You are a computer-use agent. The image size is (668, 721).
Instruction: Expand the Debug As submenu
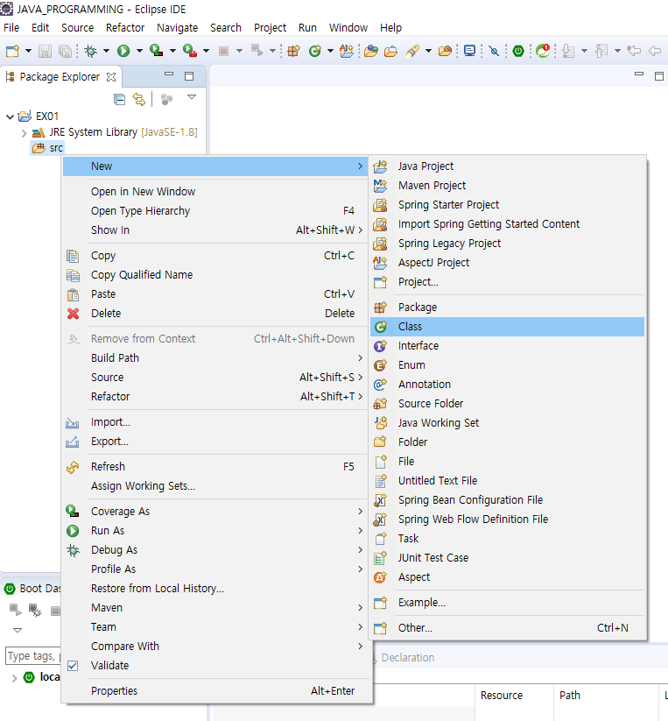click(x=216, y=550)
